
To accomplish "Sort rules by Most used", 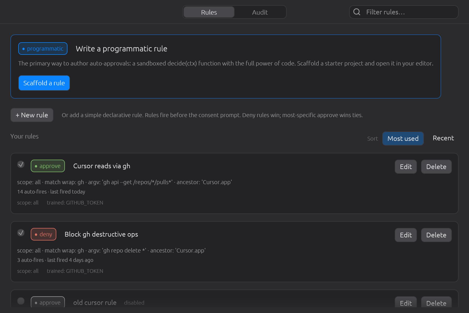I will pyautogui.click(x=403, y=139).
